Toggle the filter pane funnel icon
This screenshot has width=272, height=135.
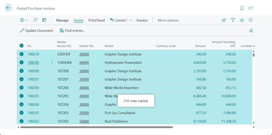click(x=233, y=20)
